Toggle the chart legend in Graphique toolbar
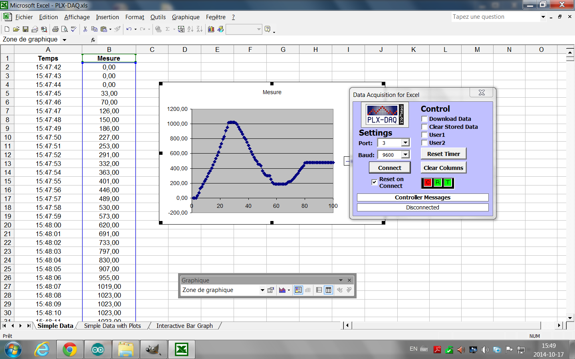Screen dimensions: 575x359 (x=298, y=290)
